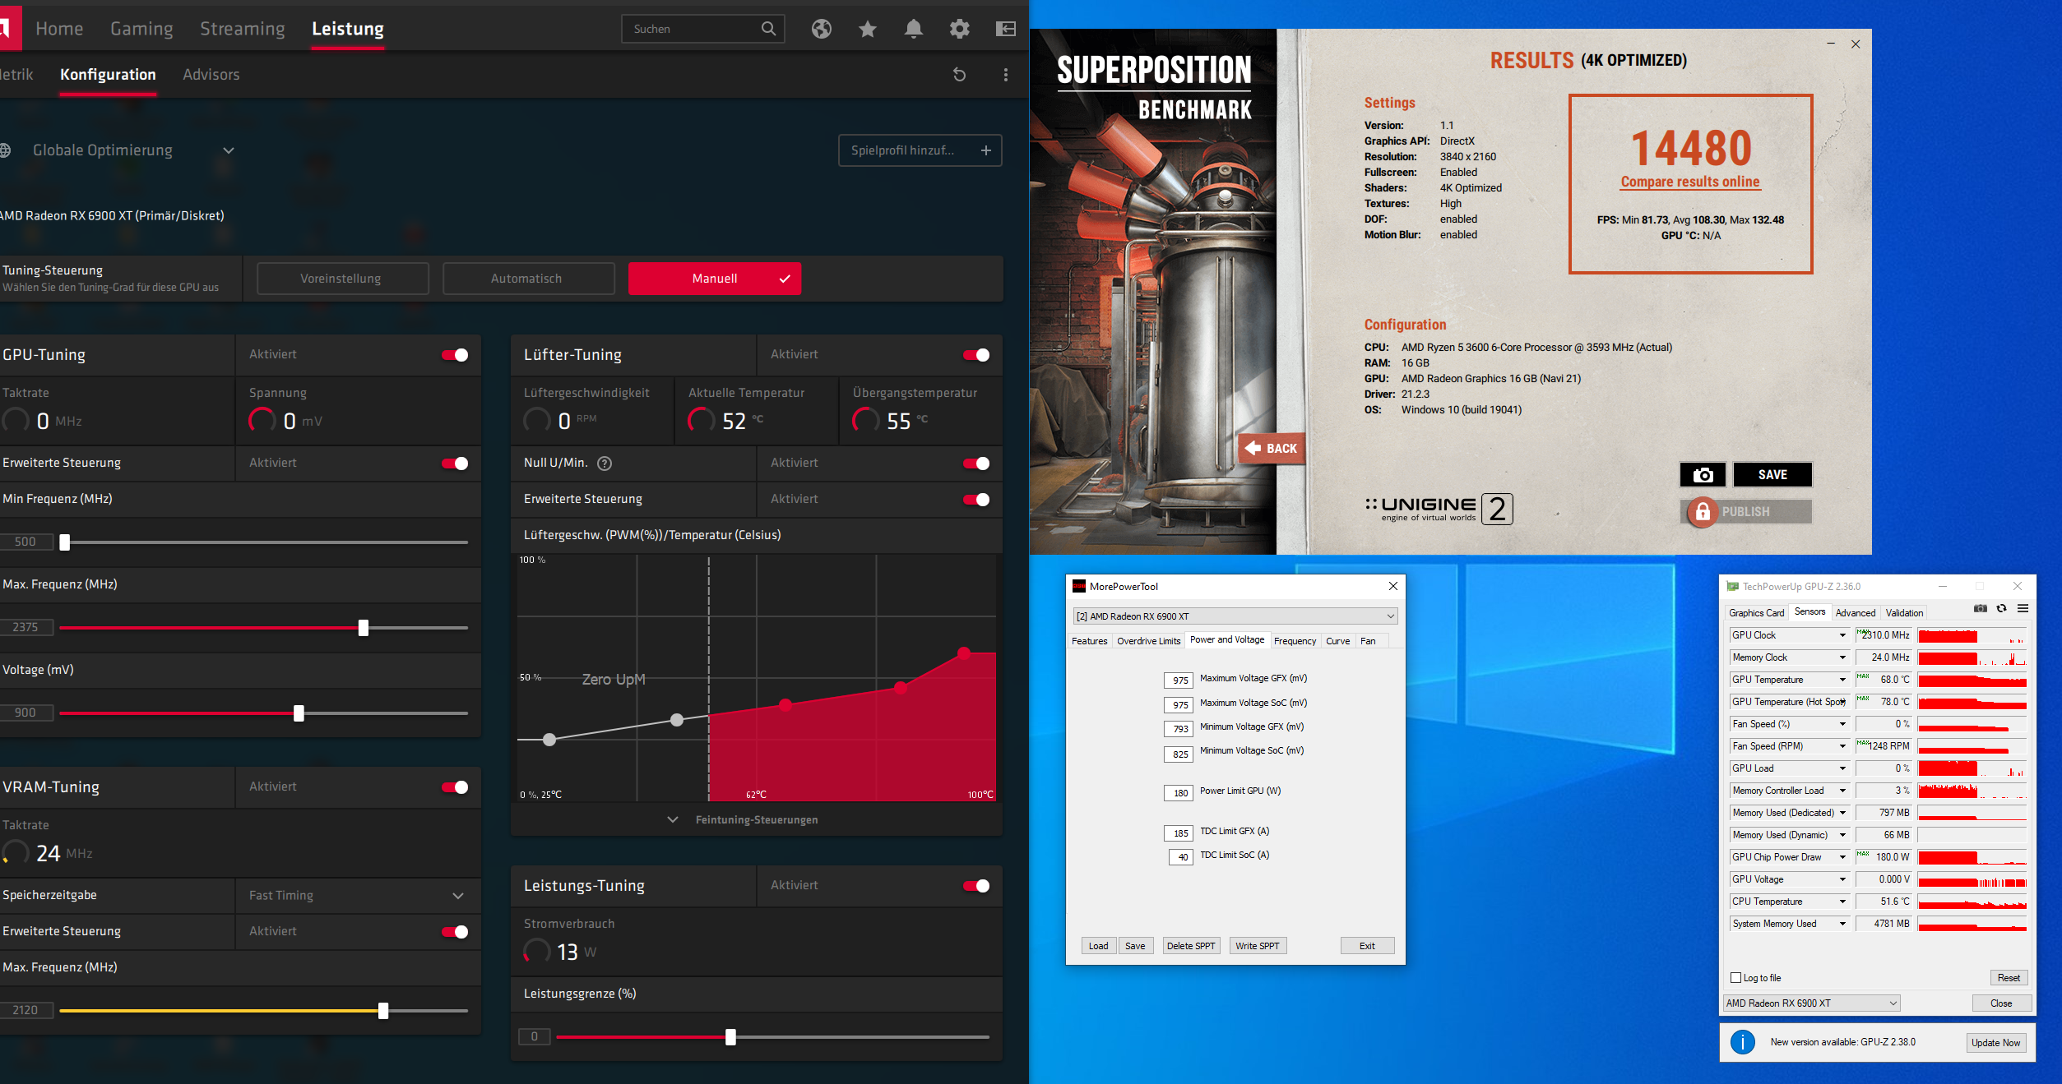Screen dimensions: 2062x1084
Task: Open the Frequency tab in MorePowerTool
Action: (1295, 640)
